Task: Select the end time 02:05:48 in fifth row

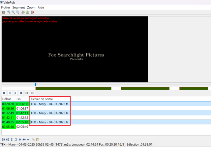Action: (x=22, y=122)
